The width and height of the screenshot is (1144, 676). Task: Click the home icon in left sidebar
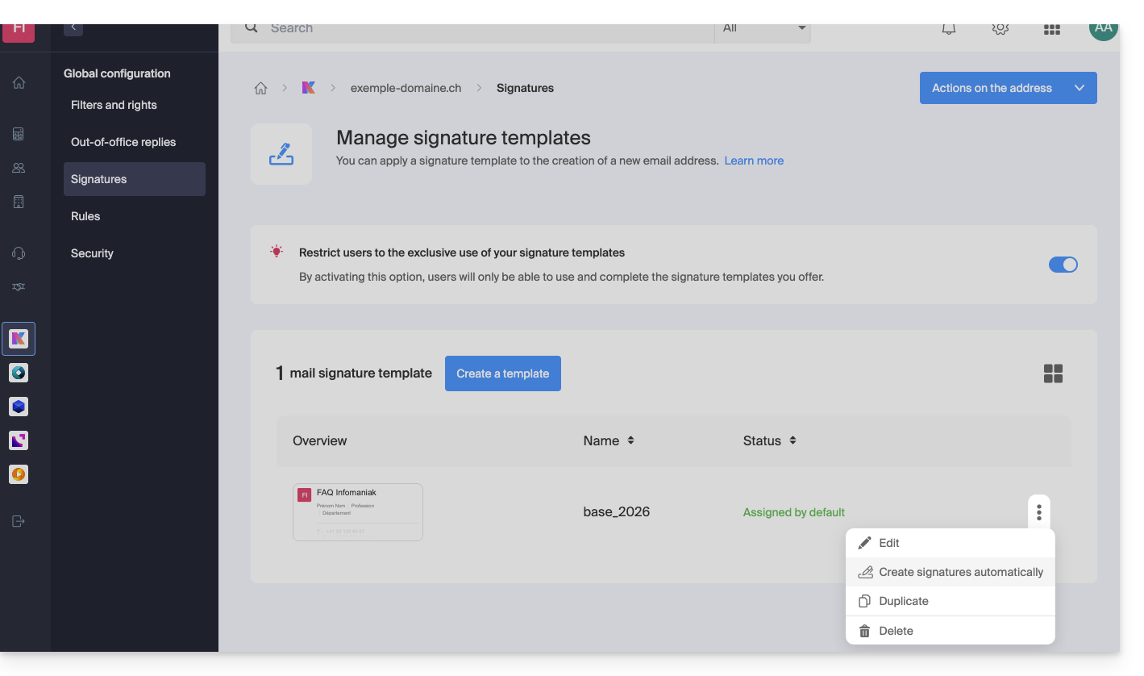coord(19,82)
